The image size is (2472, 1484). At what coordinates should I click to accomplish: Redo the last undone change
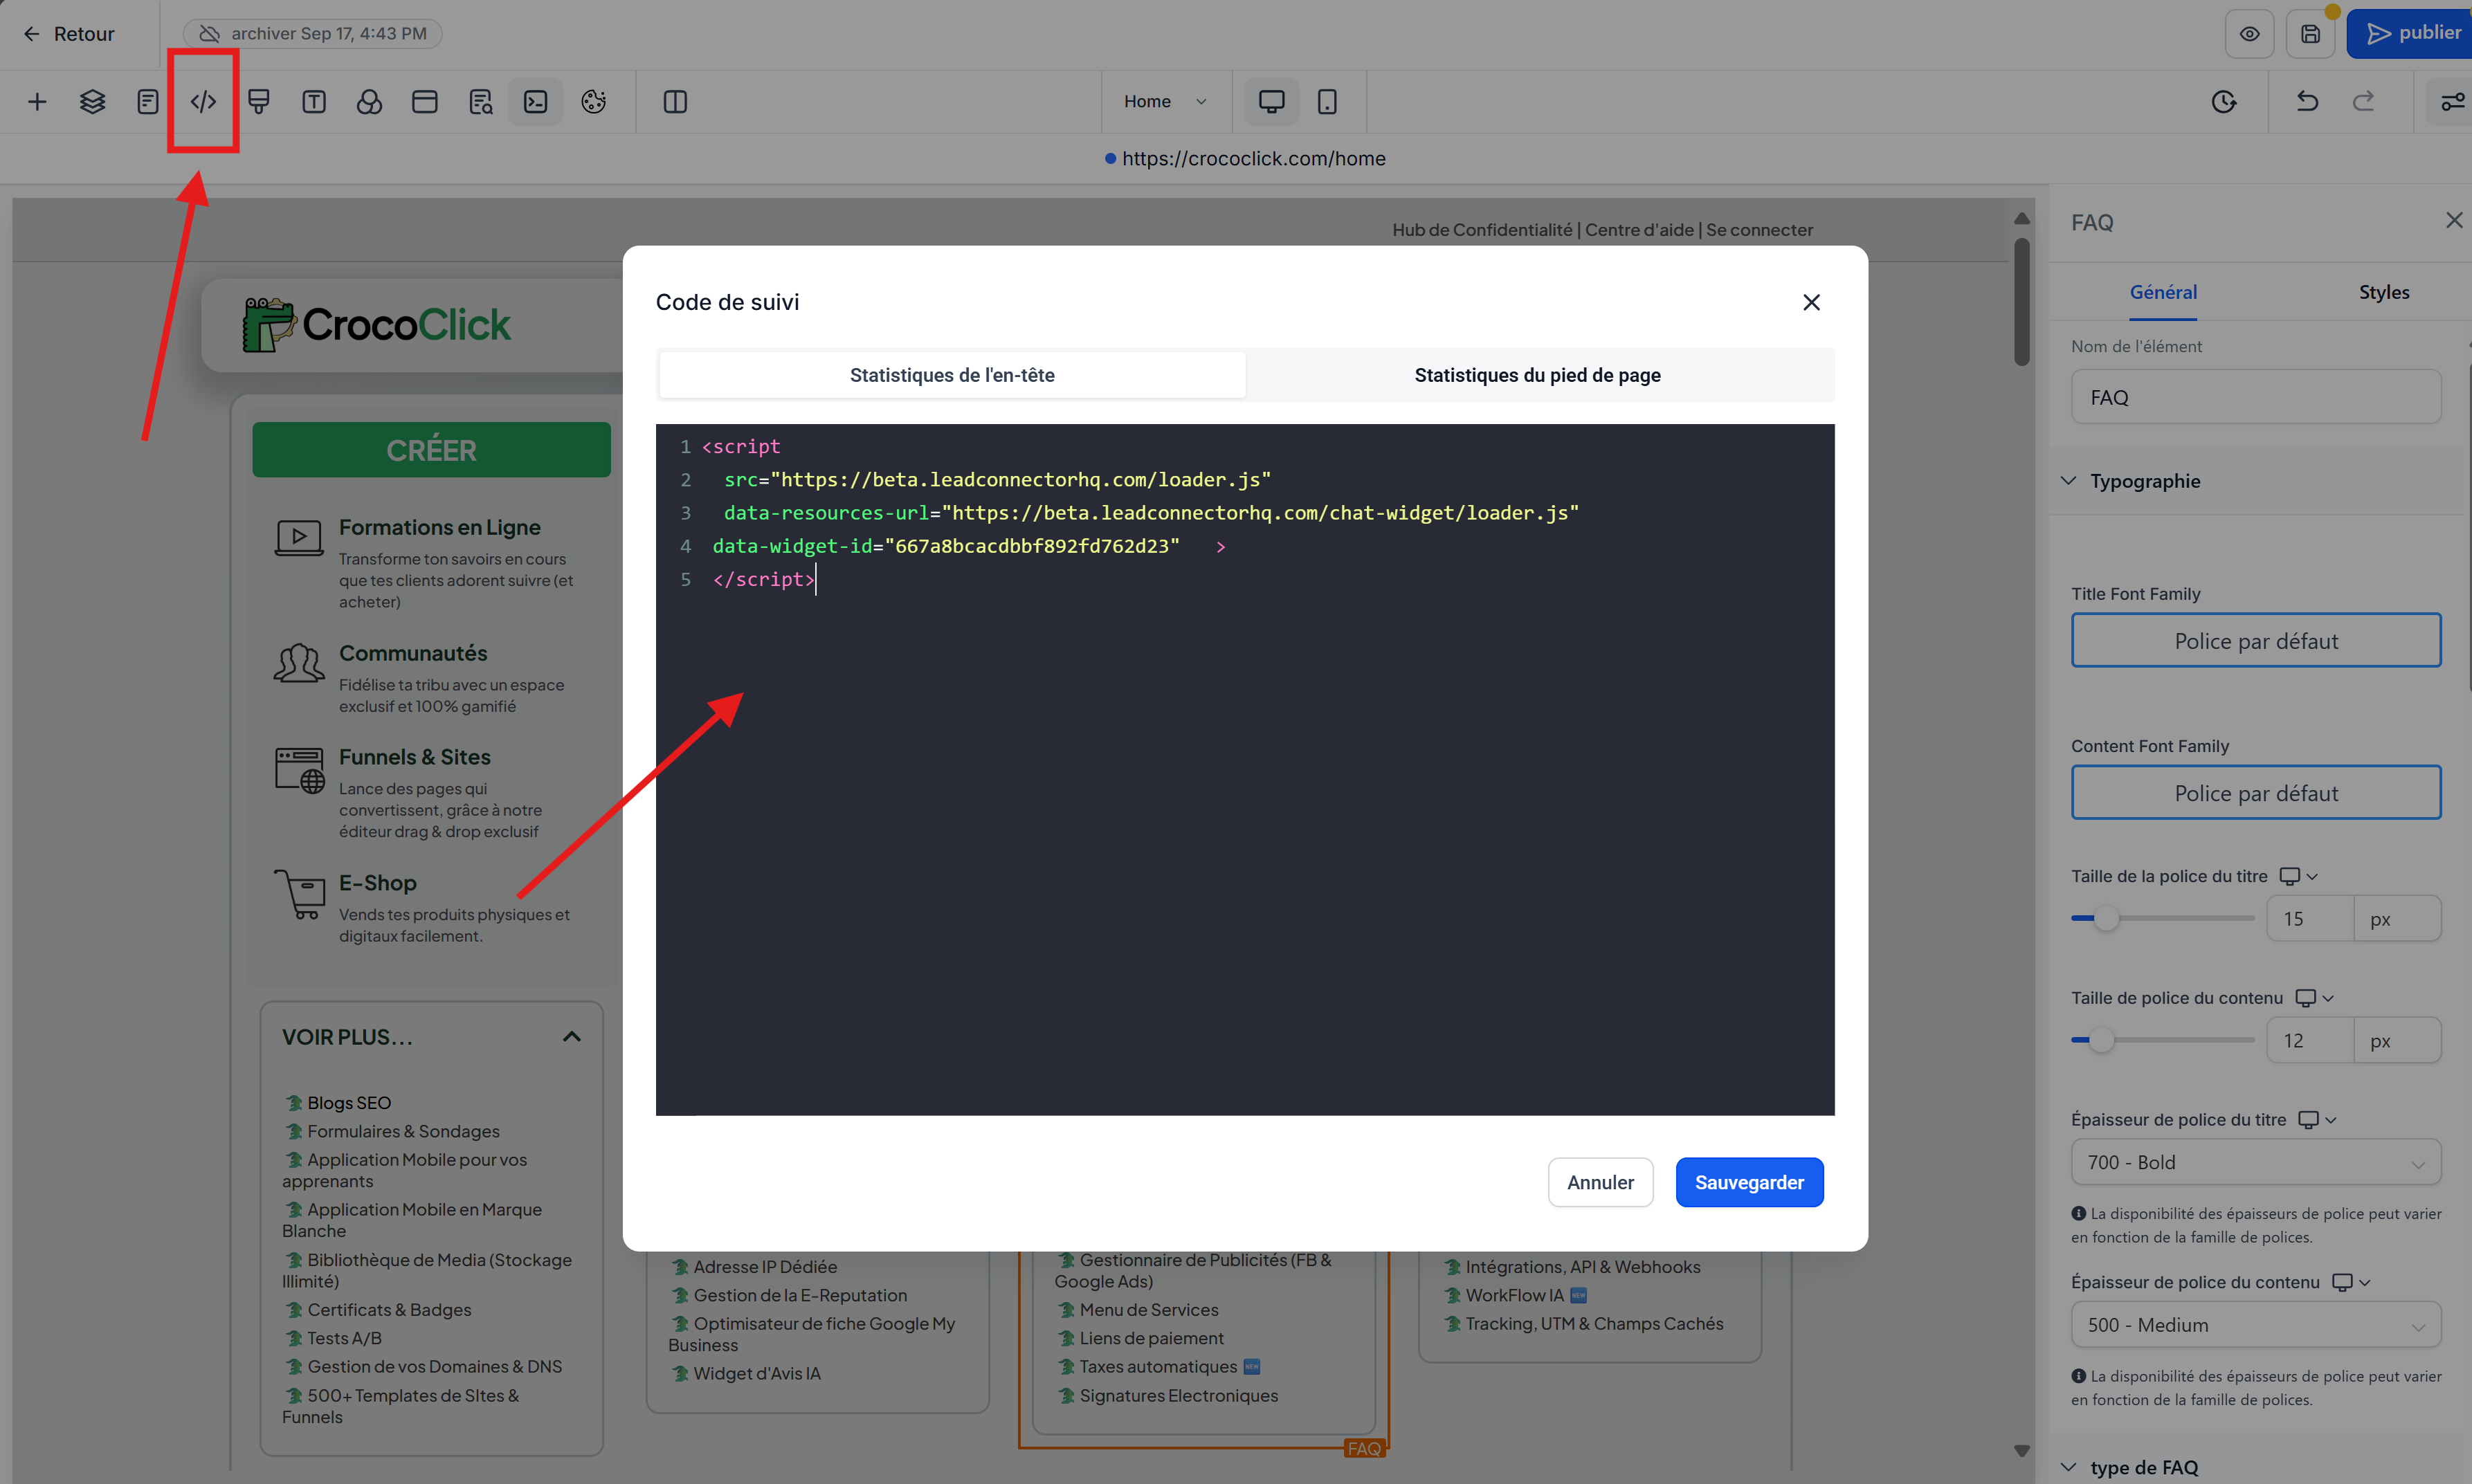(x=2363, y=101)
